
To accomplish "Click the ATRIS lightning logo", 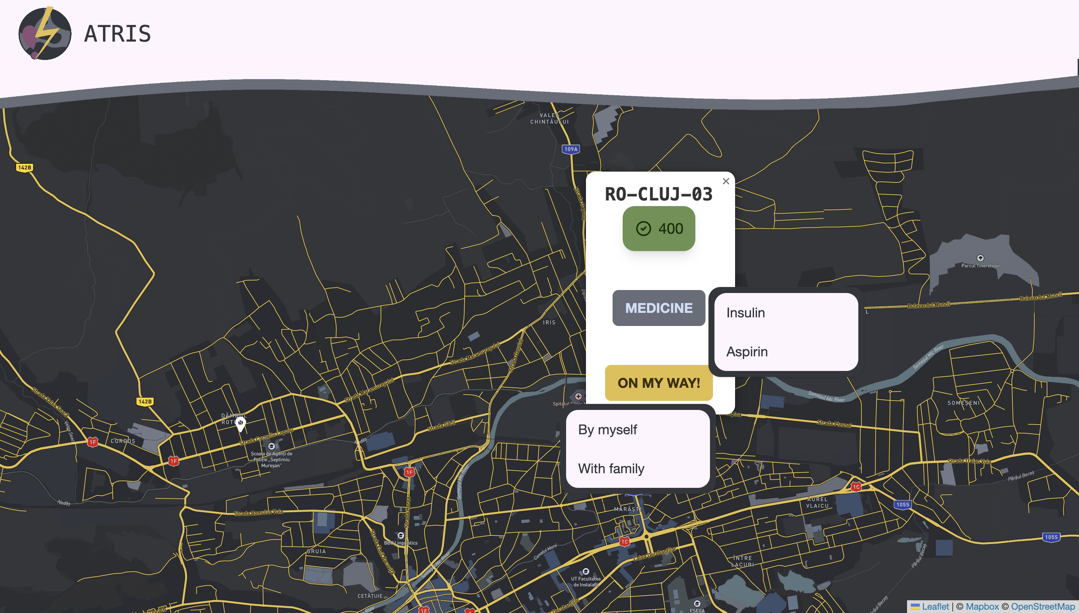I will pyautogui.click(x=45, y=34).
